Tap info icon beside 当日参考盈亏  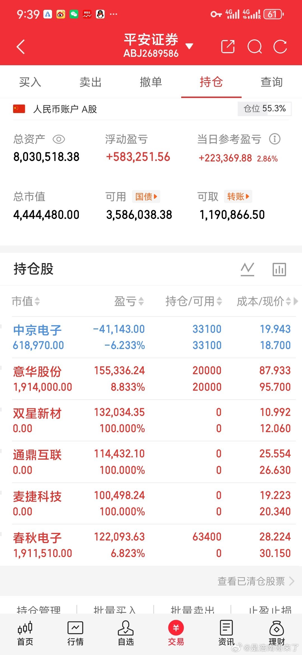[275, 139]
